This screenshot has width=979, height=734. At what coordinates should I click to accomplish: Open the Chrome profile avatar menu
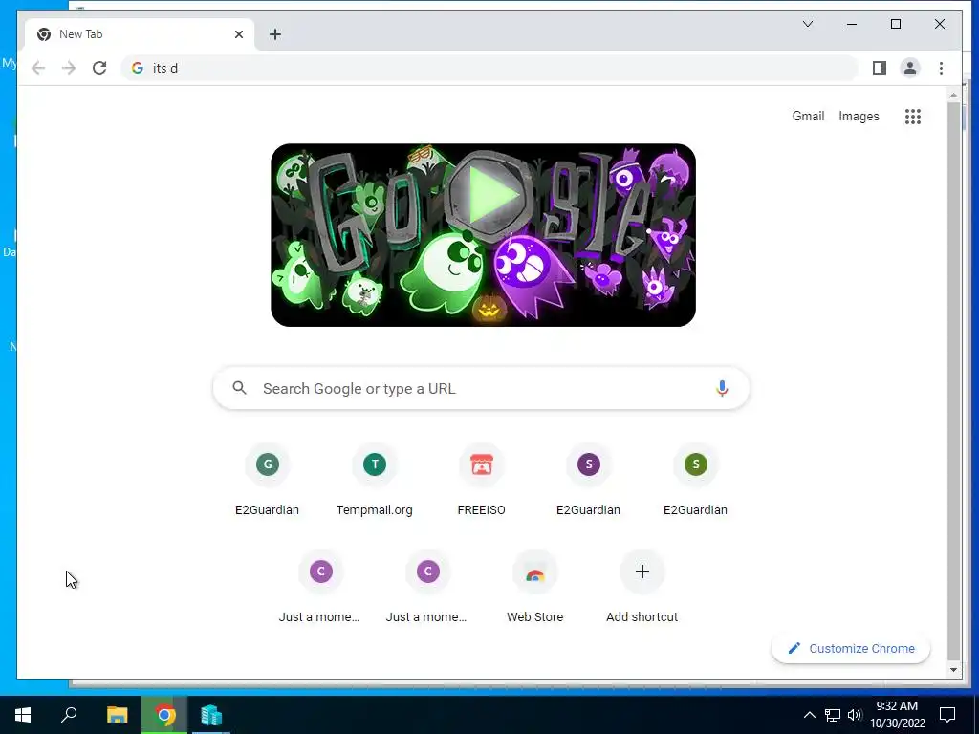coord(910,68)
